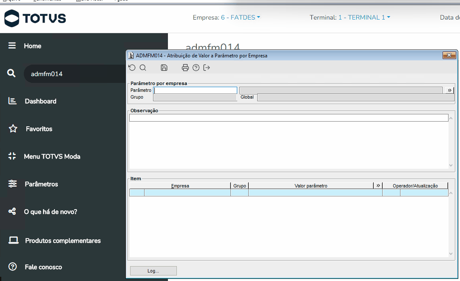Open O que há de novo? item
The width and height of the screenshot is (460, 281).
[51, 211]
